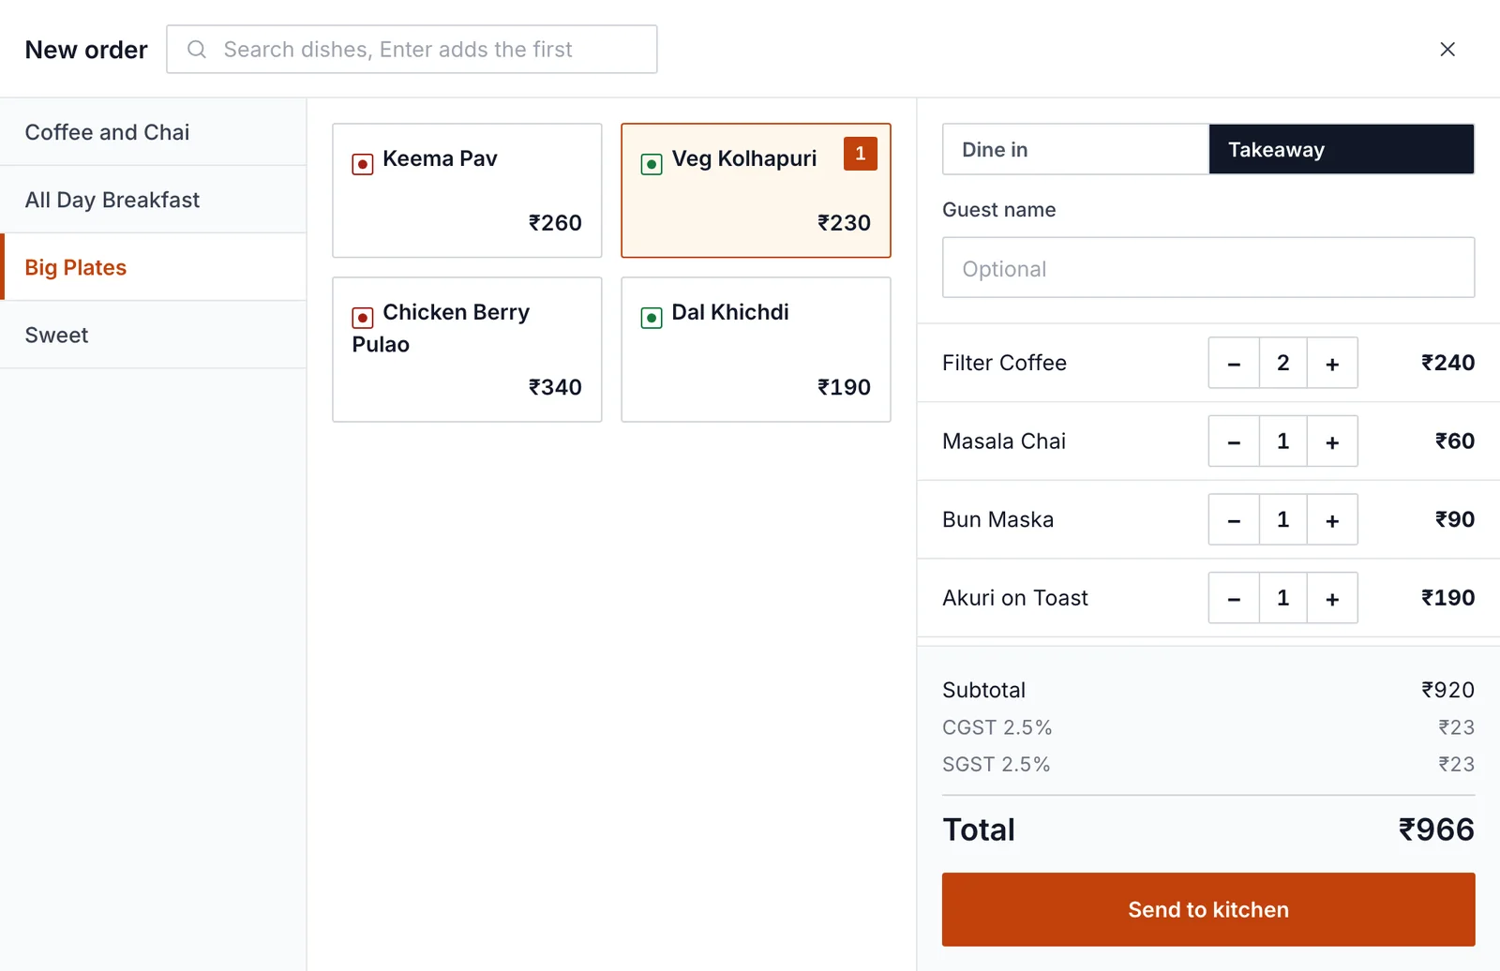Click the veg marker on Dal Khichdi

[652, 318]
